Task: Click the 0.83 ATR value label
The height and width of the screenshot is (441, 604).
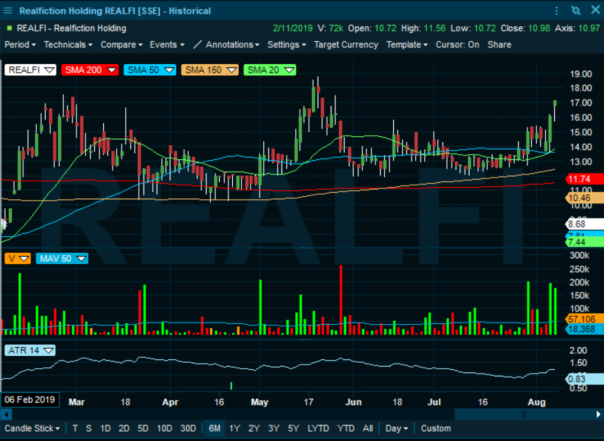Action: point(584,379)
